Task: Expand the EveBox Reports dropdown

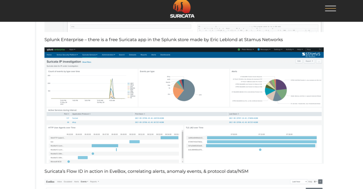Action: [x=94, y=182]
